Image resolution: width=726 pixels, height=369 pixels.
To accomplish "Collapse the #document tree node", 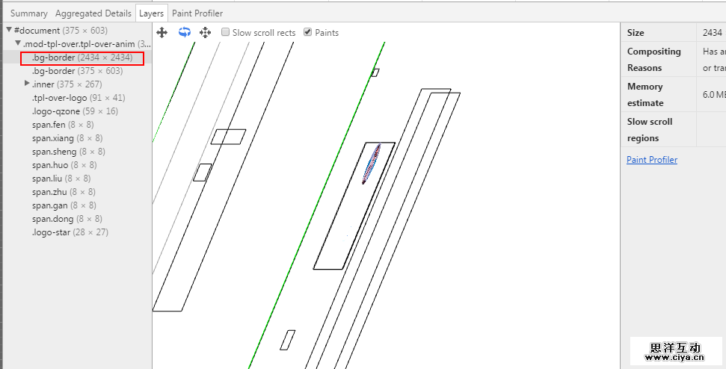I will [9, 31].
